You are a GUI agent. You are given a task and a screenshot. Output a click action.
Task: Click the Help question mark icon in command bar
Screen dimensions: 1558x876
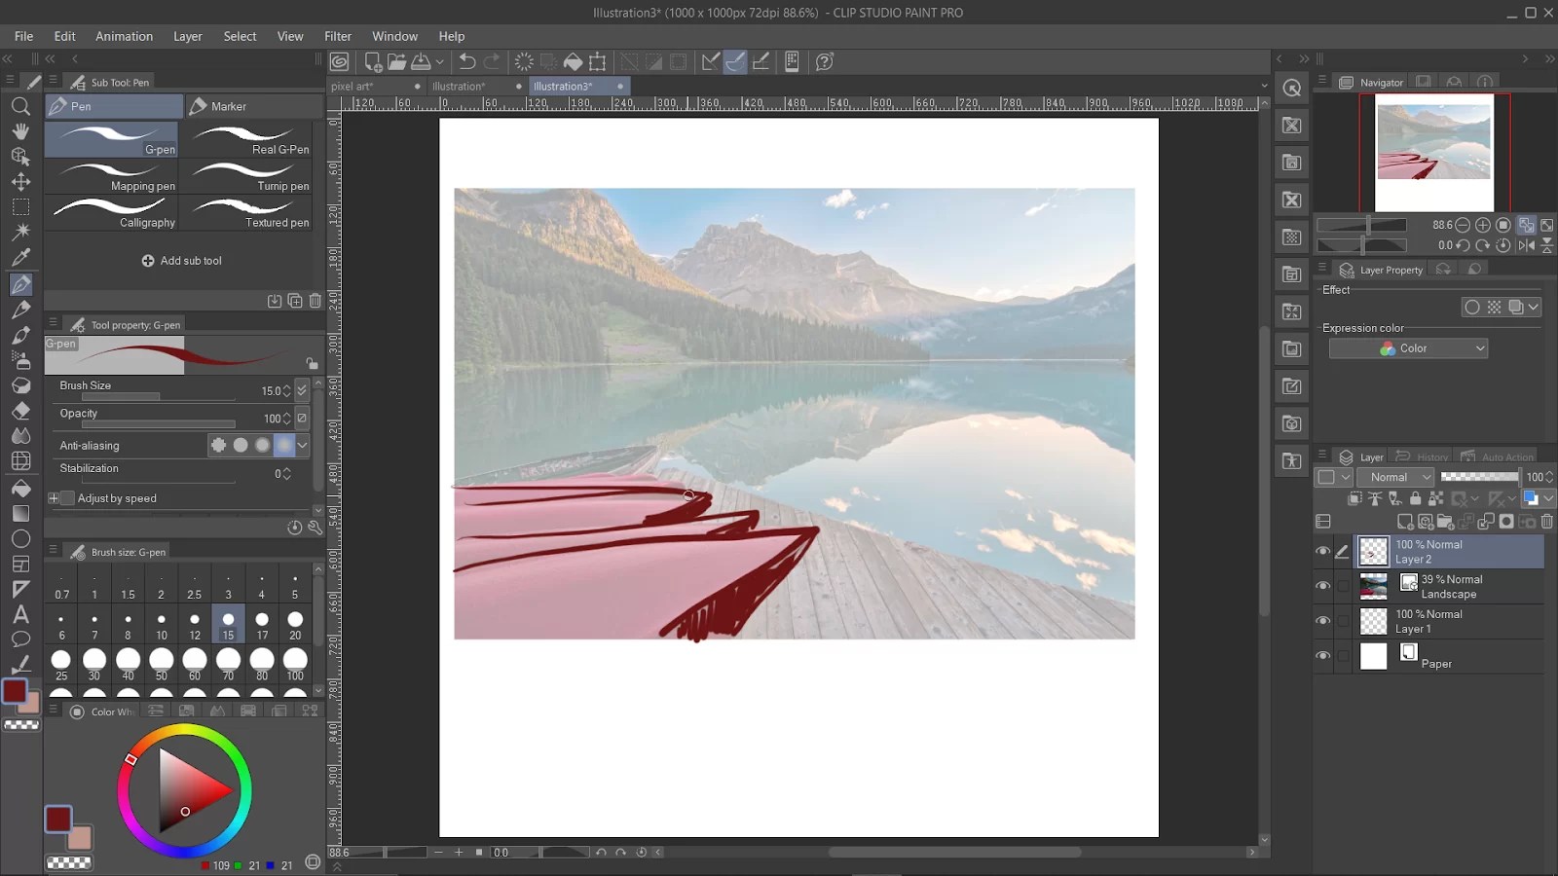tap(825, 62)
